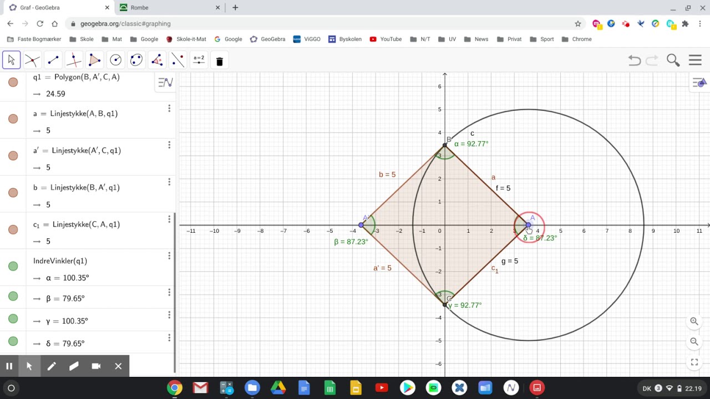Open the GeoGebra bookmark
710x399 pixels.
point(267,39)
